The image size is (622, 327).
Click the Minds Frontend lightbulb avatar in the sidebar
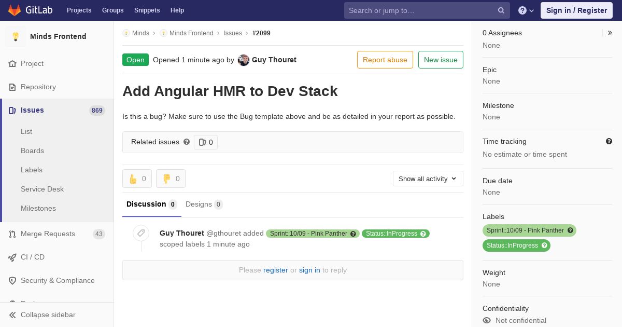(16, 36)
